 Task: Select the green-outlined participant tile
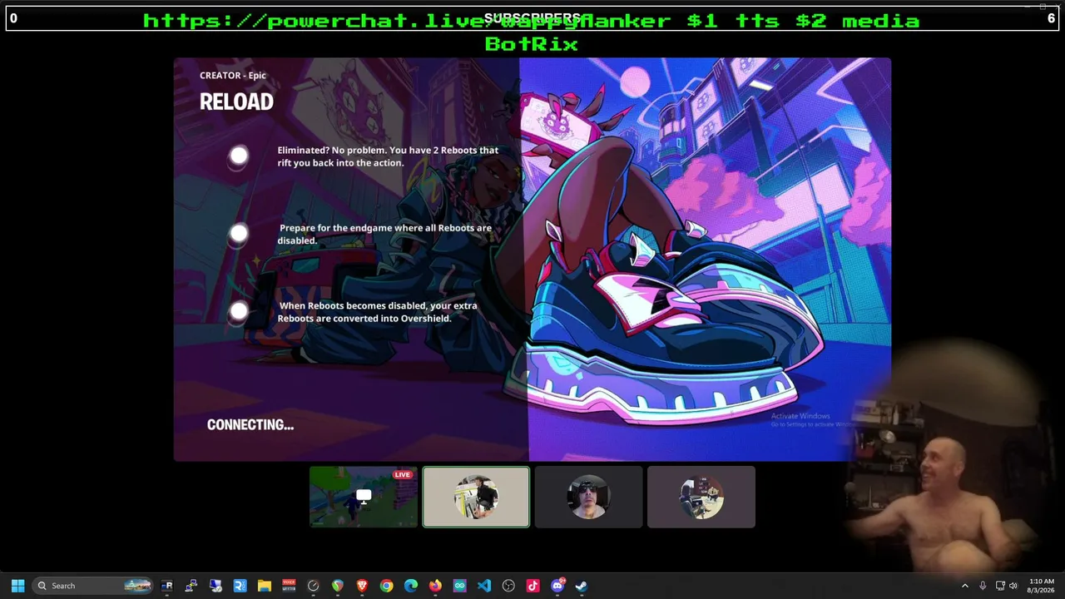tap(476, 497)
